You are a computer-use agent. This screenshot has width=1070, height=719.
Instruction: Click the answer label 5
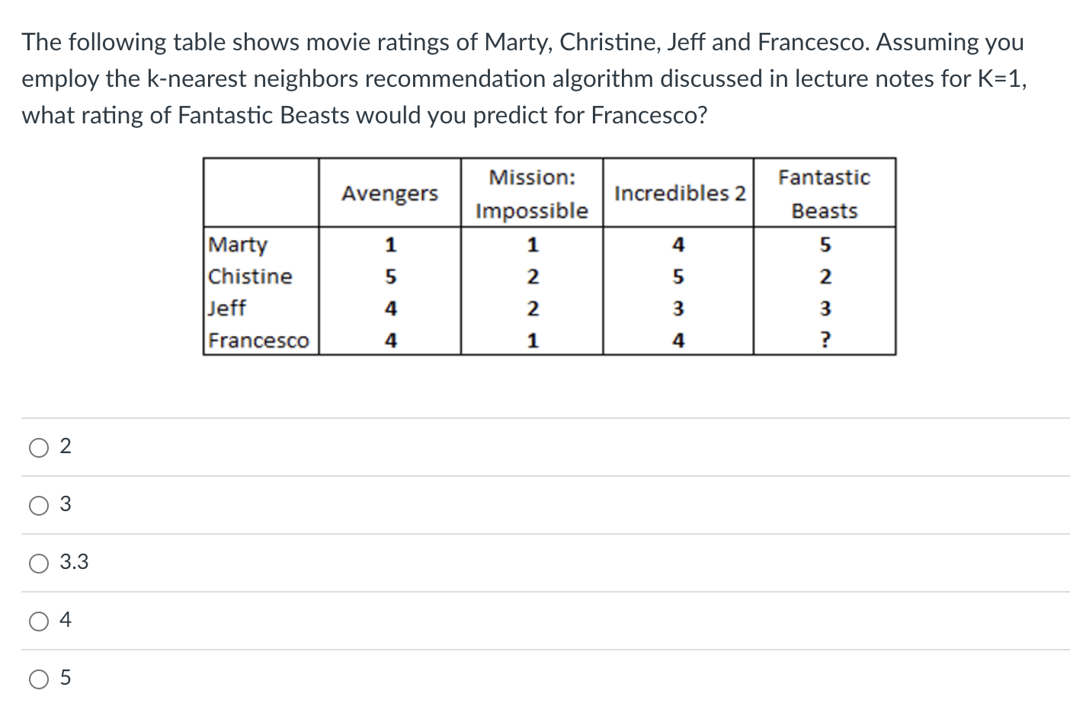(65, 679)
